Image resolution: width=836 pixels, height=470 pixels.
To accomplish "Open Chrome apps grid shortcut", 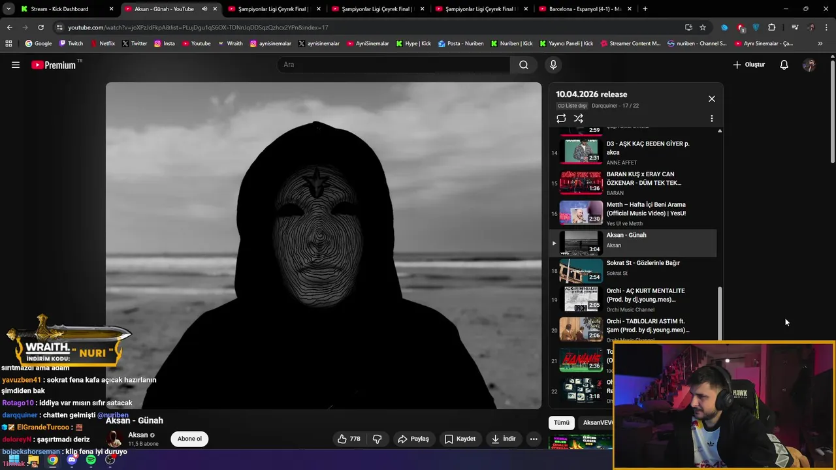I will (x=8, y=43).
